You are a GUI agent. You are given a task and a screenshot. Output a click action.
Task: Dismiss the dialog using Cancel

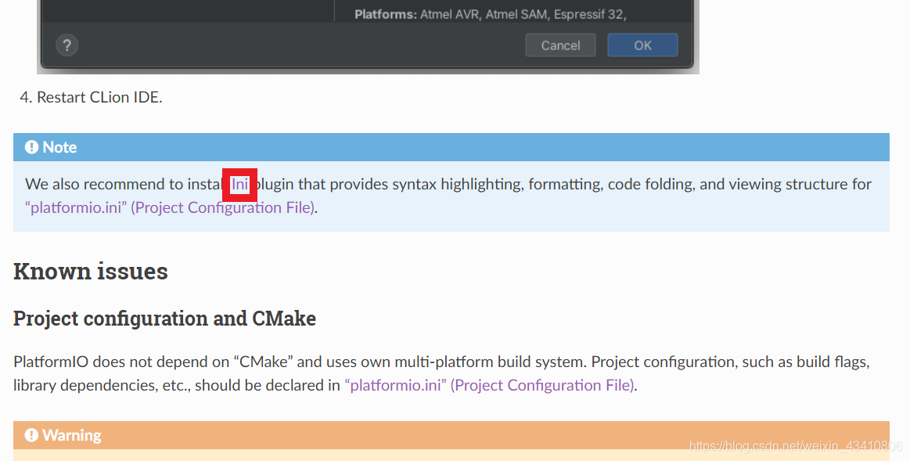coord(560,45)
